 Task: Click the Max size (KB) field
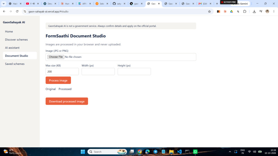click(62, 72)
